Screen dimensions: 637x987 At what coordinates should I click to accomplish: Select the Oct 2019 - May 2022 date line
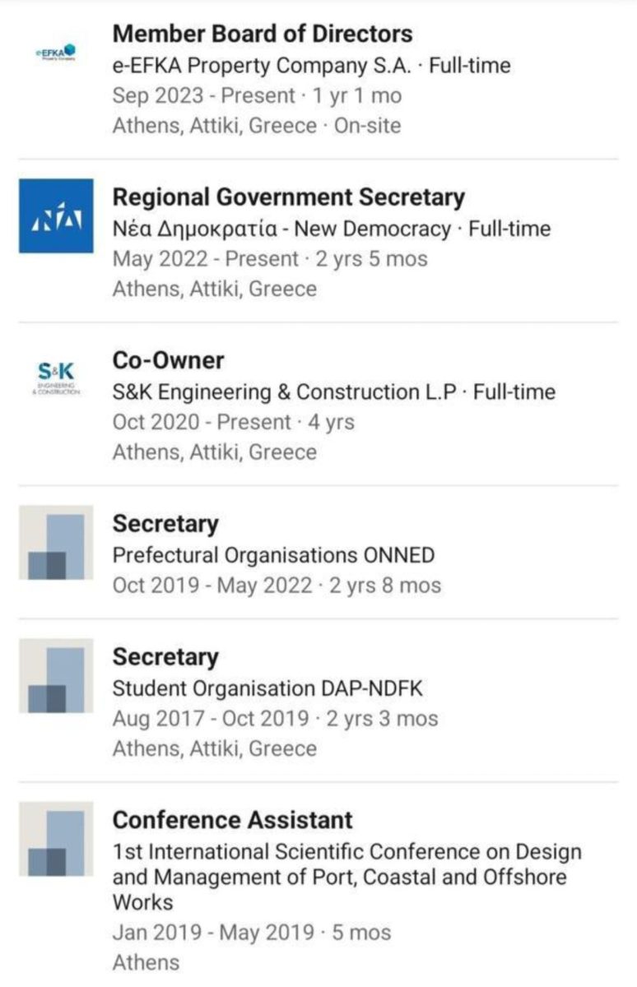277,586
